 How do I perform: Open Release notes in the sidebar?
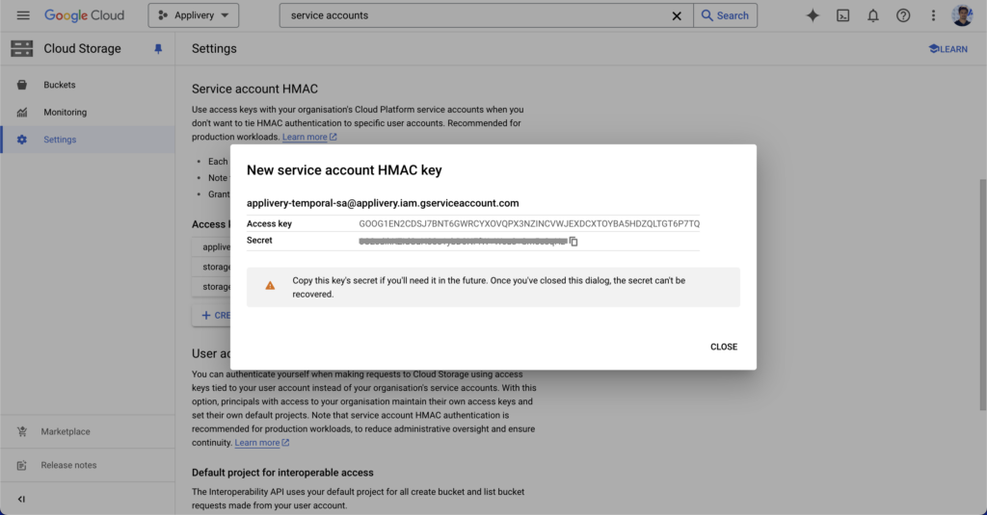[x=68, y=465]
